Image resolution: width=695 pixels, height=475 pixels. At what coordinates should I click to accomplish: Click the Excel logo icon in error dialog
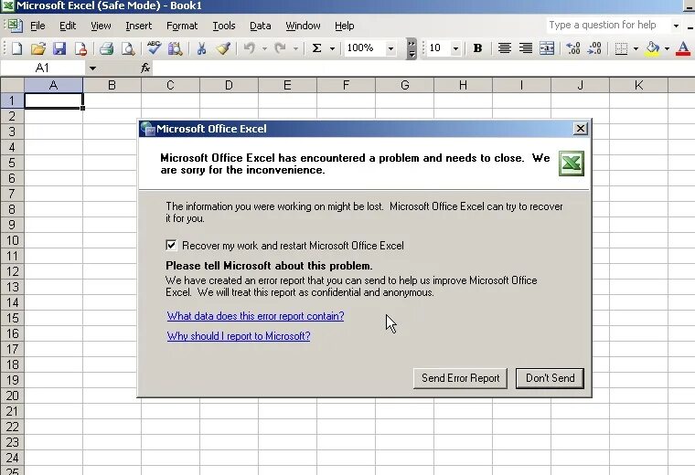point(571,164)
